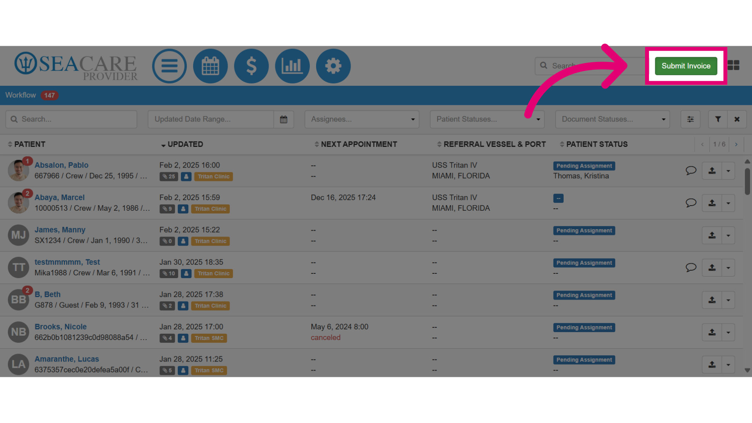Expand the Document Statuses dropdown
Image resolution: width=752 pixels, height=423 pixels.
pos(613,119)
